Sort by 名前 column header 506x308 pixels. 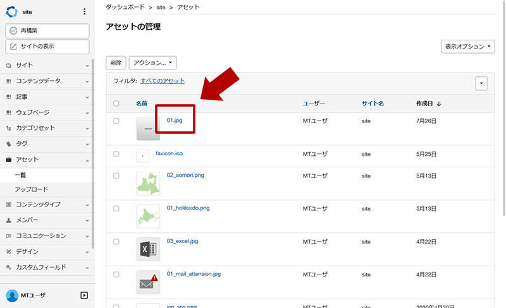point(142,104)
